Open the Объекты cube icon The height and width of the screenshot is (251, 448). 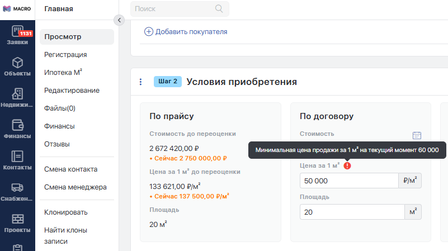pyautogui.click(x=17, y=63)
